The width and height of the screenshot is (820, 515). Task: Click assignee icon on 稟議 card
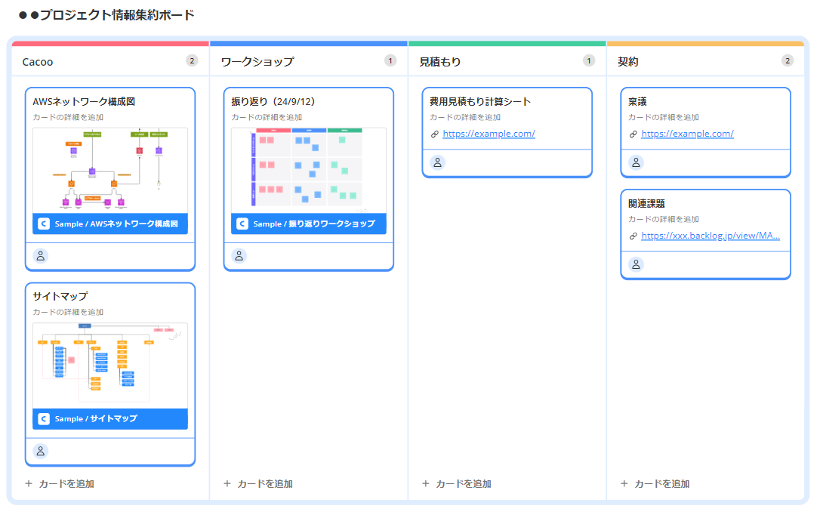[x=637, y=162]
